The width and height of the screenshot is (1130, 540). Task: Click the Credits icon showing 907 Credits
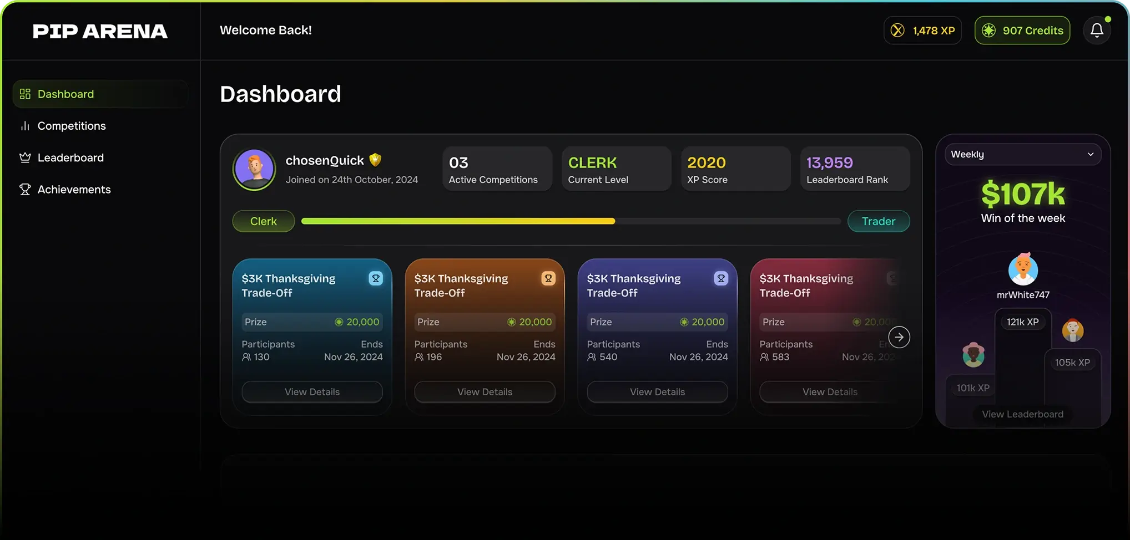[989, 30]
